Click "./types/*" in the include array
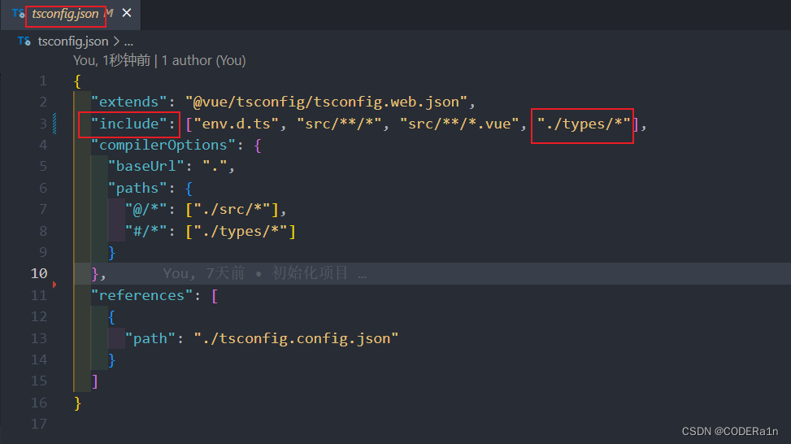 (x=584, y=124)
